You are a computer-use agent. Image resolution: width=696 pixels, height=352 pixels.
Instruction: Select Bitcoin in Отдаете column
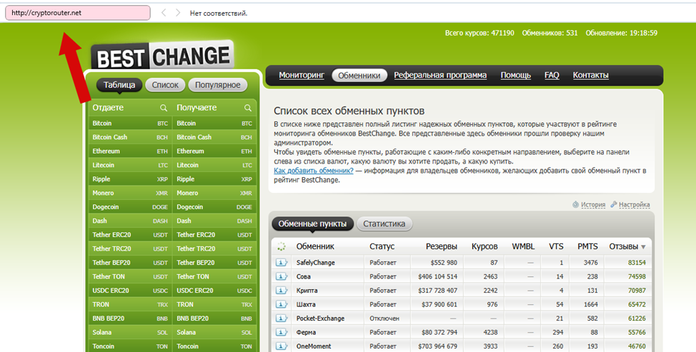pos(130,124)
